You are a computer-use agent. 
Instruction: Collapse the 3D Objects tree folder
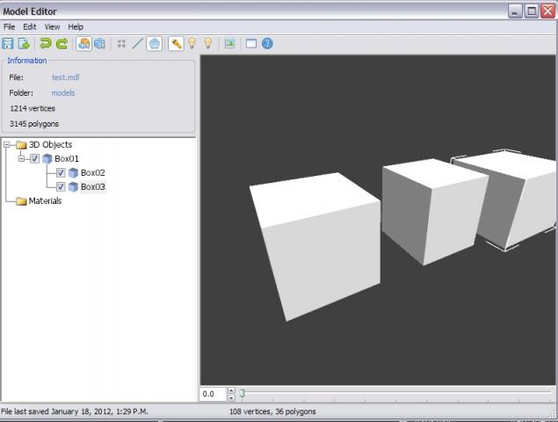pyautogui.click(x=8, y=145)
